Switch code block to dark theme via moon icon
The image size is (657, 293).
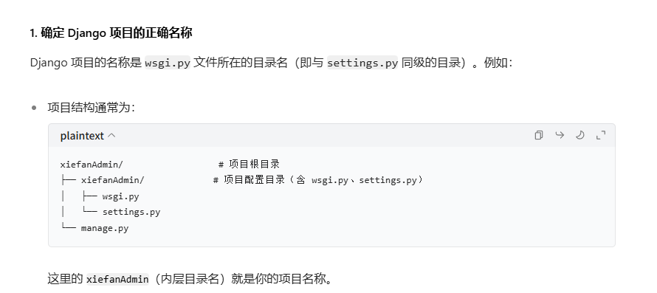[580, 135]
